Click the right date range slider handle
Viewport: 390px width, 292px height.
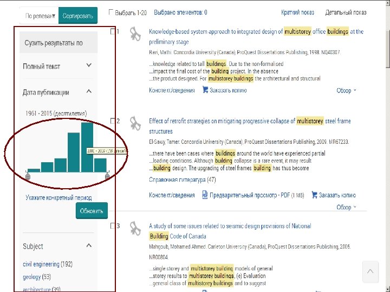click(x=107, y=176)
